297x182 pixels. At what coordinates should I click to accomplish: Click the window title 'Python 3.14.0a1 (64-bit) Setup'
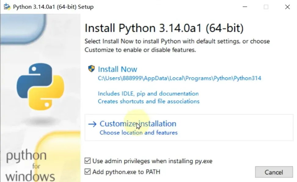tap(53, 7)
